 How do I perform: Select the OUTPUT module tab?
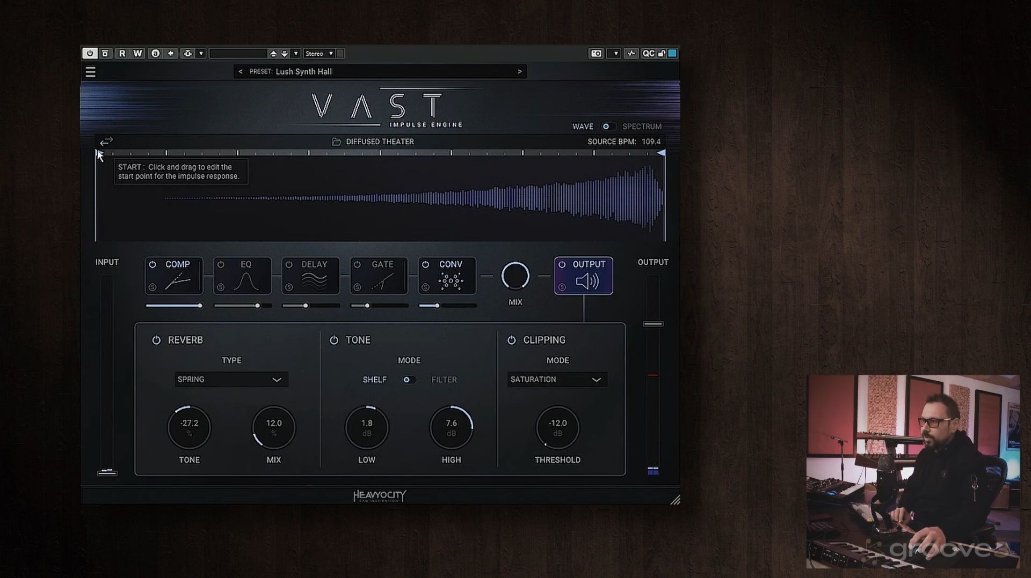pos(584,276)
